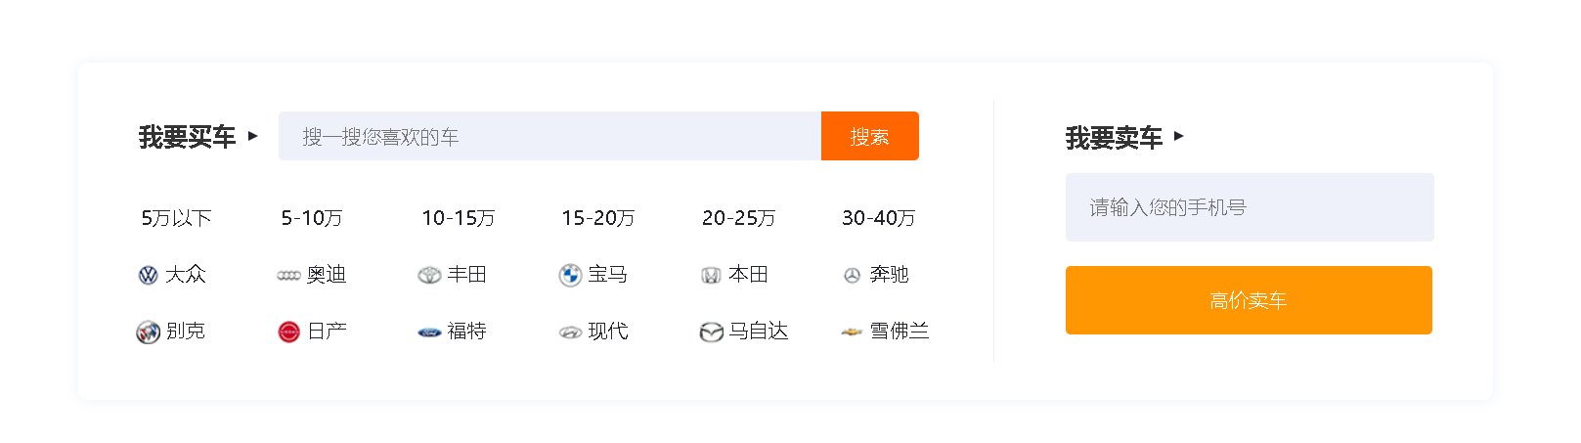The width and height of the screenshot is (1581, 443).
Task: Select the Mazda brand logo
Action: [x=711, y=332]
